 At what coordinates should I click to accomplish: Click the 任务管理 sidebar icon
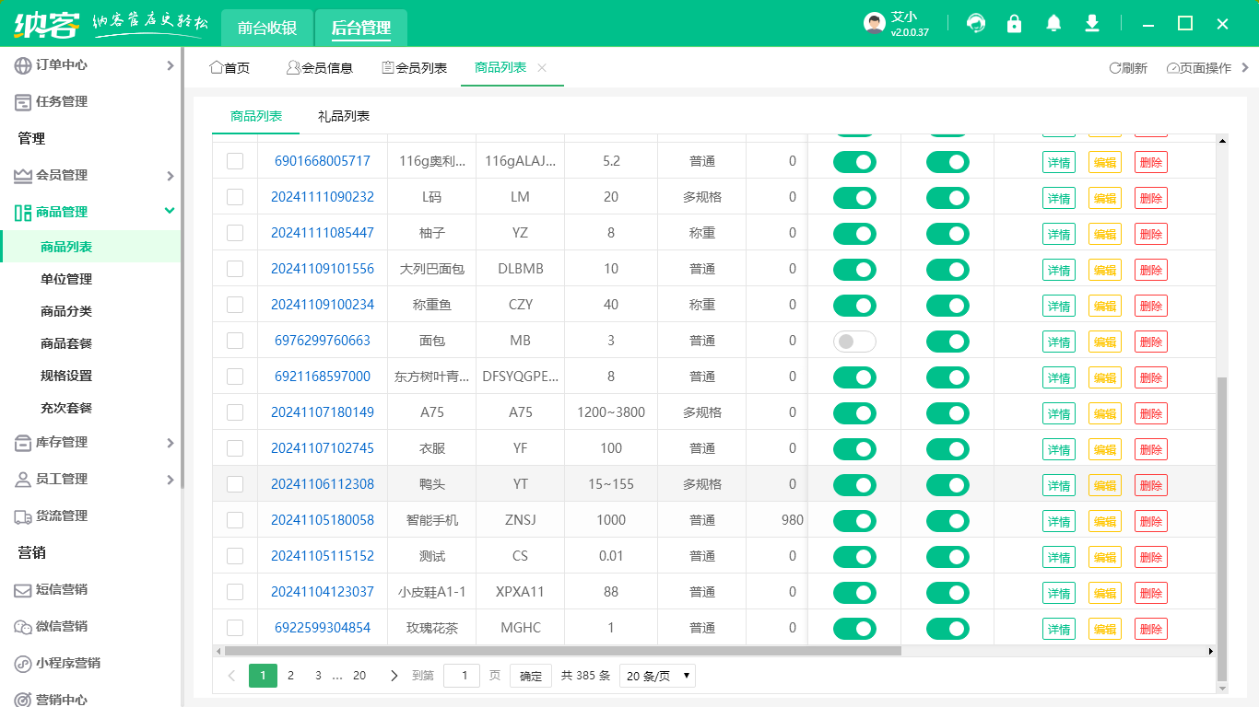[23, 102]
